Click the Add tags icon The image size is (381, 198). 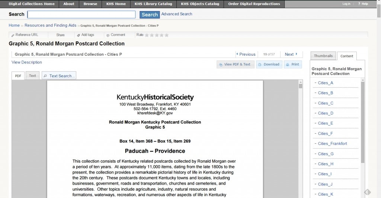coord(79,35)
